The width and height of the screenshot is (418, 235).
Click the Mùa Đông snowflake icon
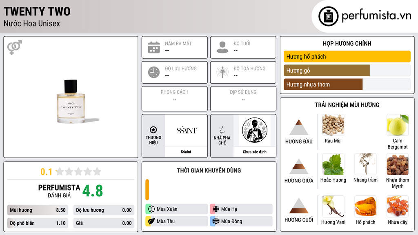point(216,221)
